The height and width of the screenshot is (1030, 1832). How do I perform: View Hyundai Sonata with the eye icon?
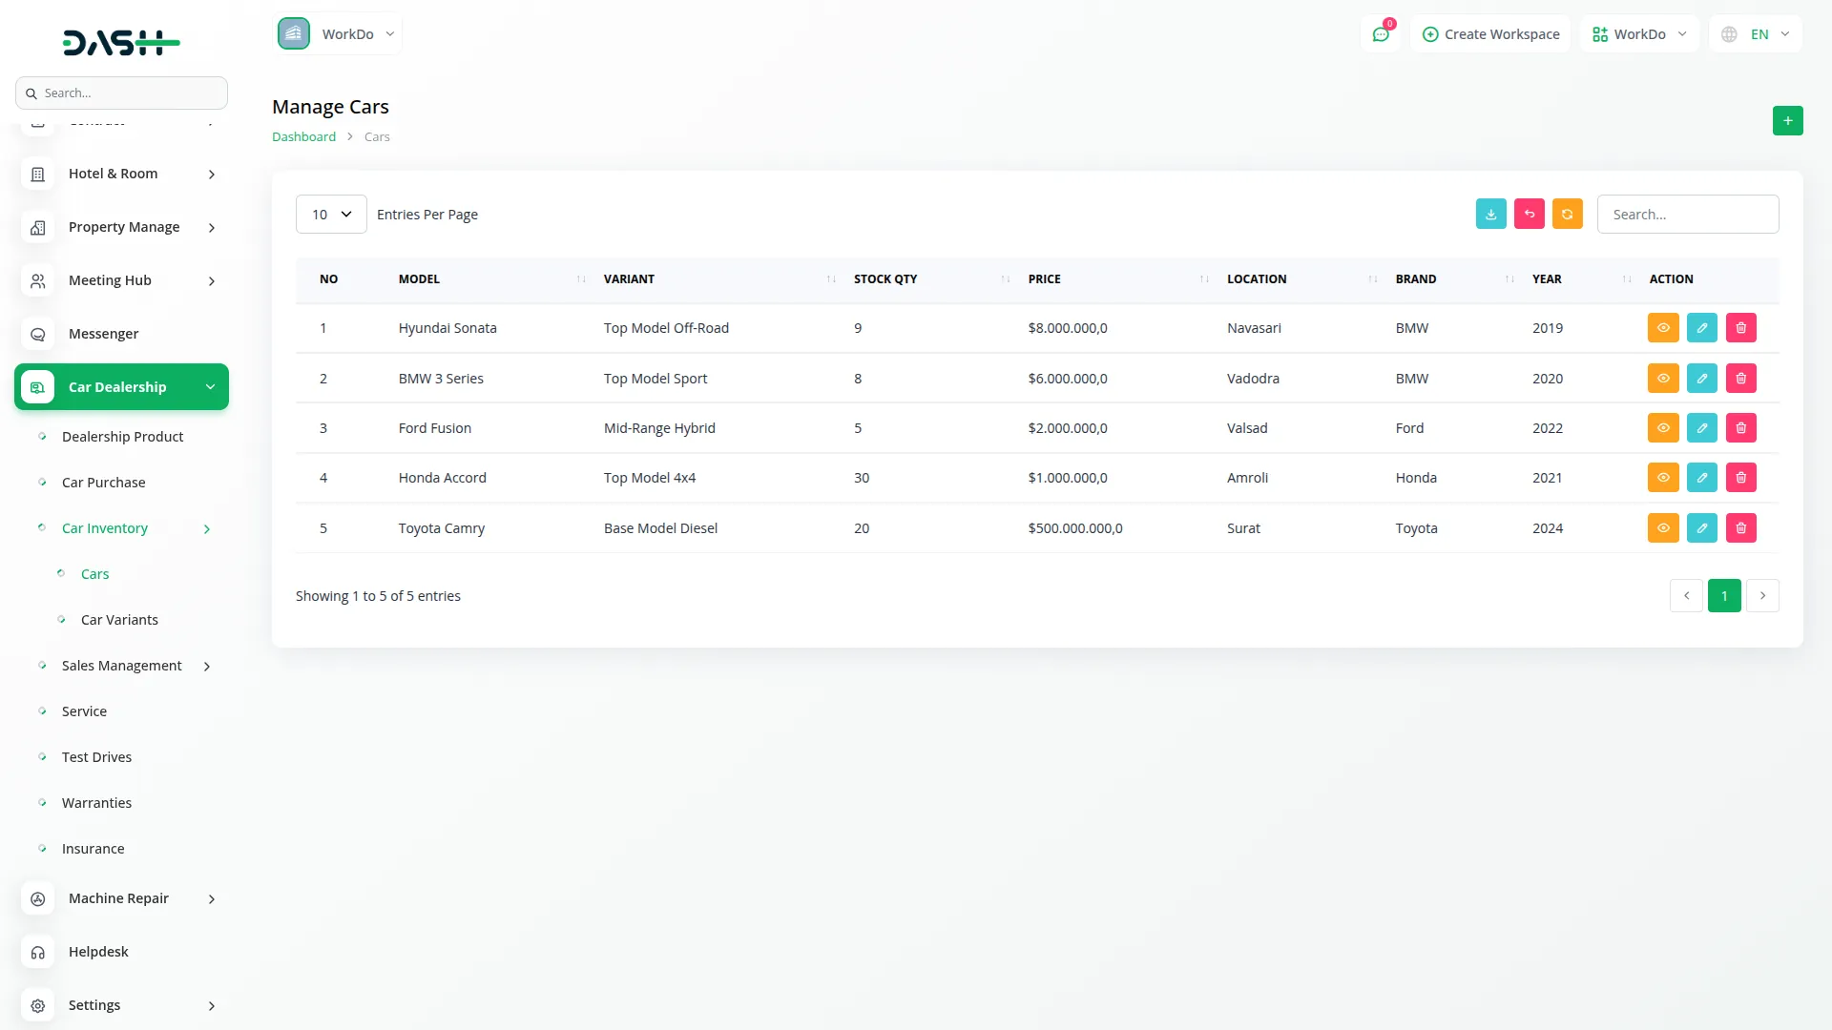1662,328
